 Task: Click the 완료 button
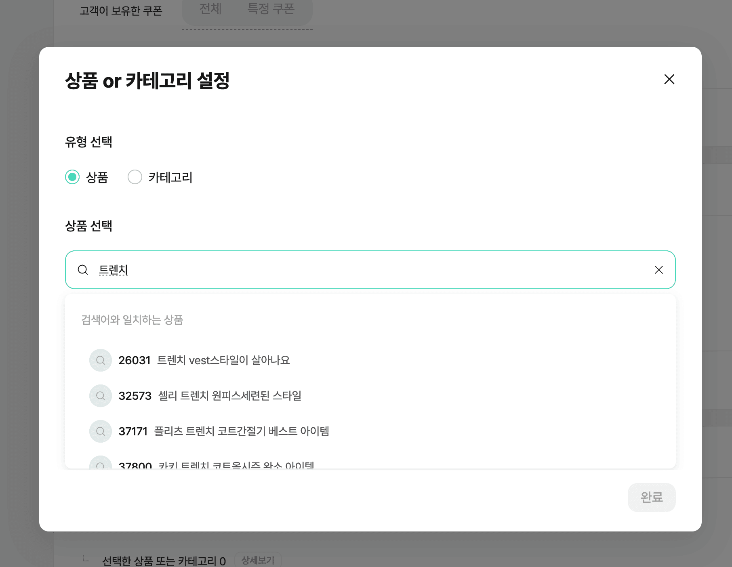tap(651, 498)
